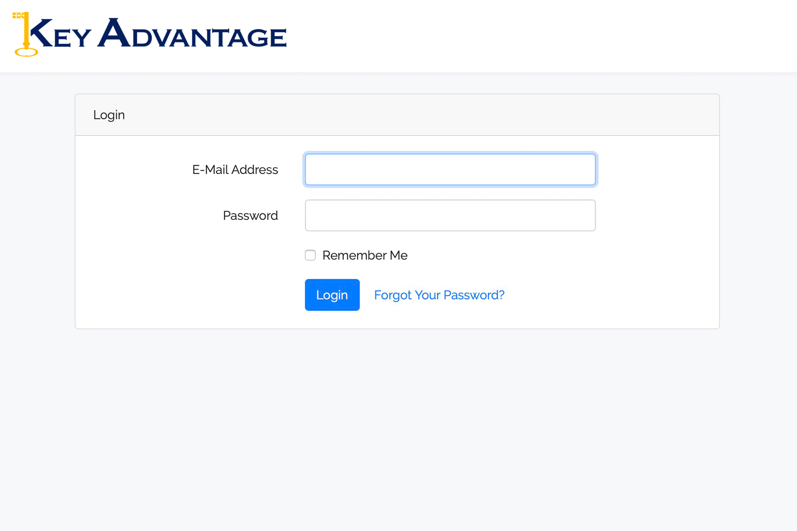Click the Key Advantage logo
This screenshot has width=797, height=531.
pyautogui.click(x=149, y=34)
